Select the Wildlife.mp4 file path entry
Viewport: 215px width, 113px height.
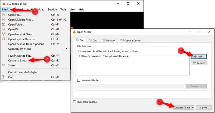pyautogui.click(x=104, y=56)
